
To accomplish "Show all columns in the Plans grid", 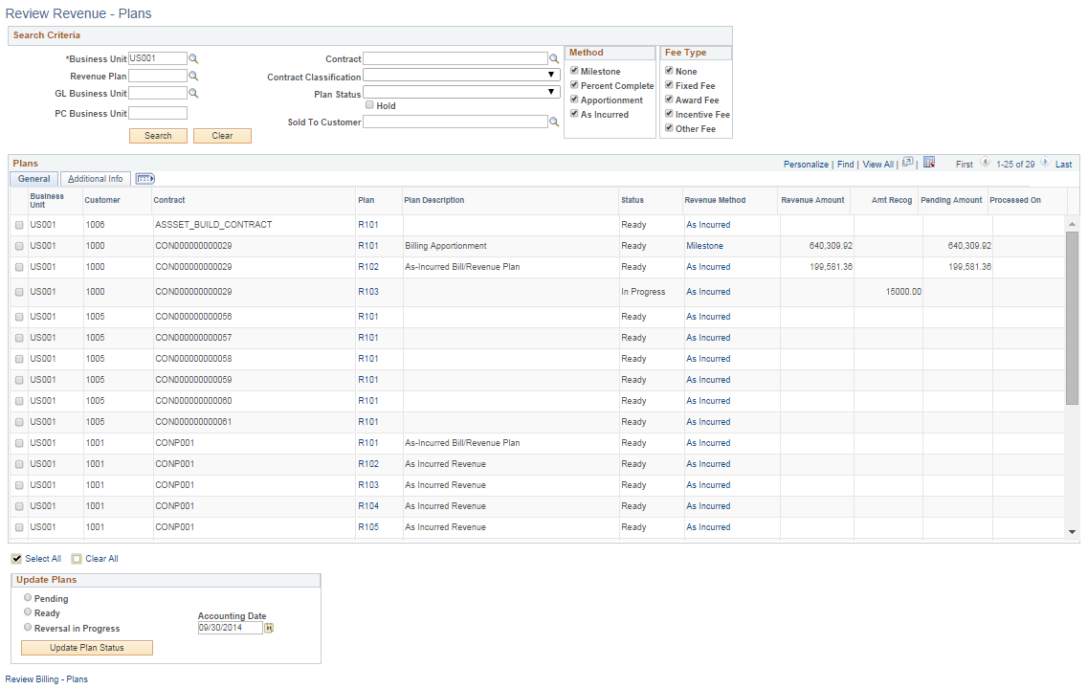I will (144, 178).
